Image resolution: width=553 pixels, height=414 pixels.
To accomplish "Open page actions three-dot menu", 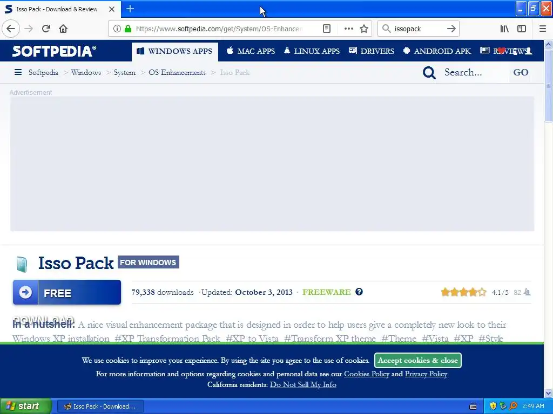I will pyautogui.click(x=348, y=29).
